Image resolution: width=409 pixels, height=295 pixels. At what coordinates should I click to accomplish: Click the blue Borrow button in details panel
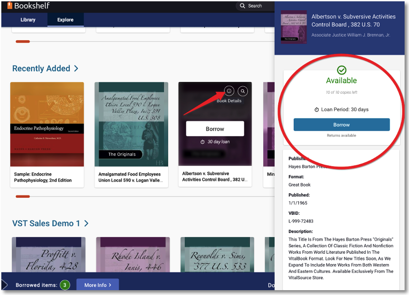[x=342, y=125]
